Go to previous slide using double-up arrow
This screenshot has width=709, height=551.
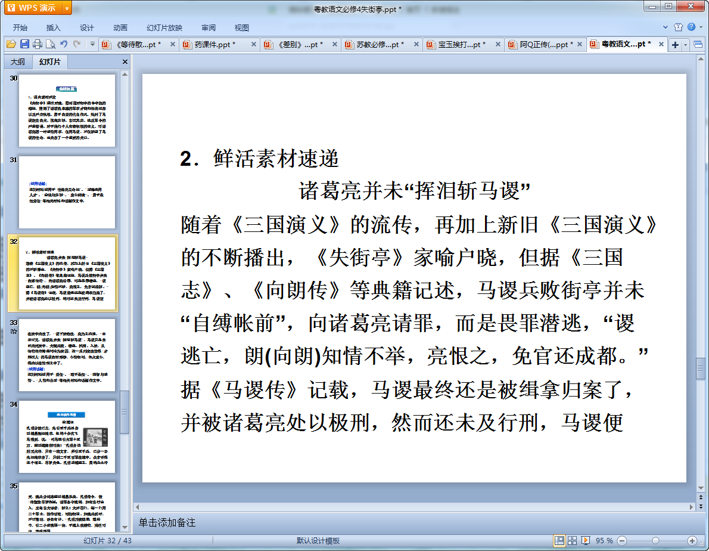pyautogui.click(x=701, y=497)
